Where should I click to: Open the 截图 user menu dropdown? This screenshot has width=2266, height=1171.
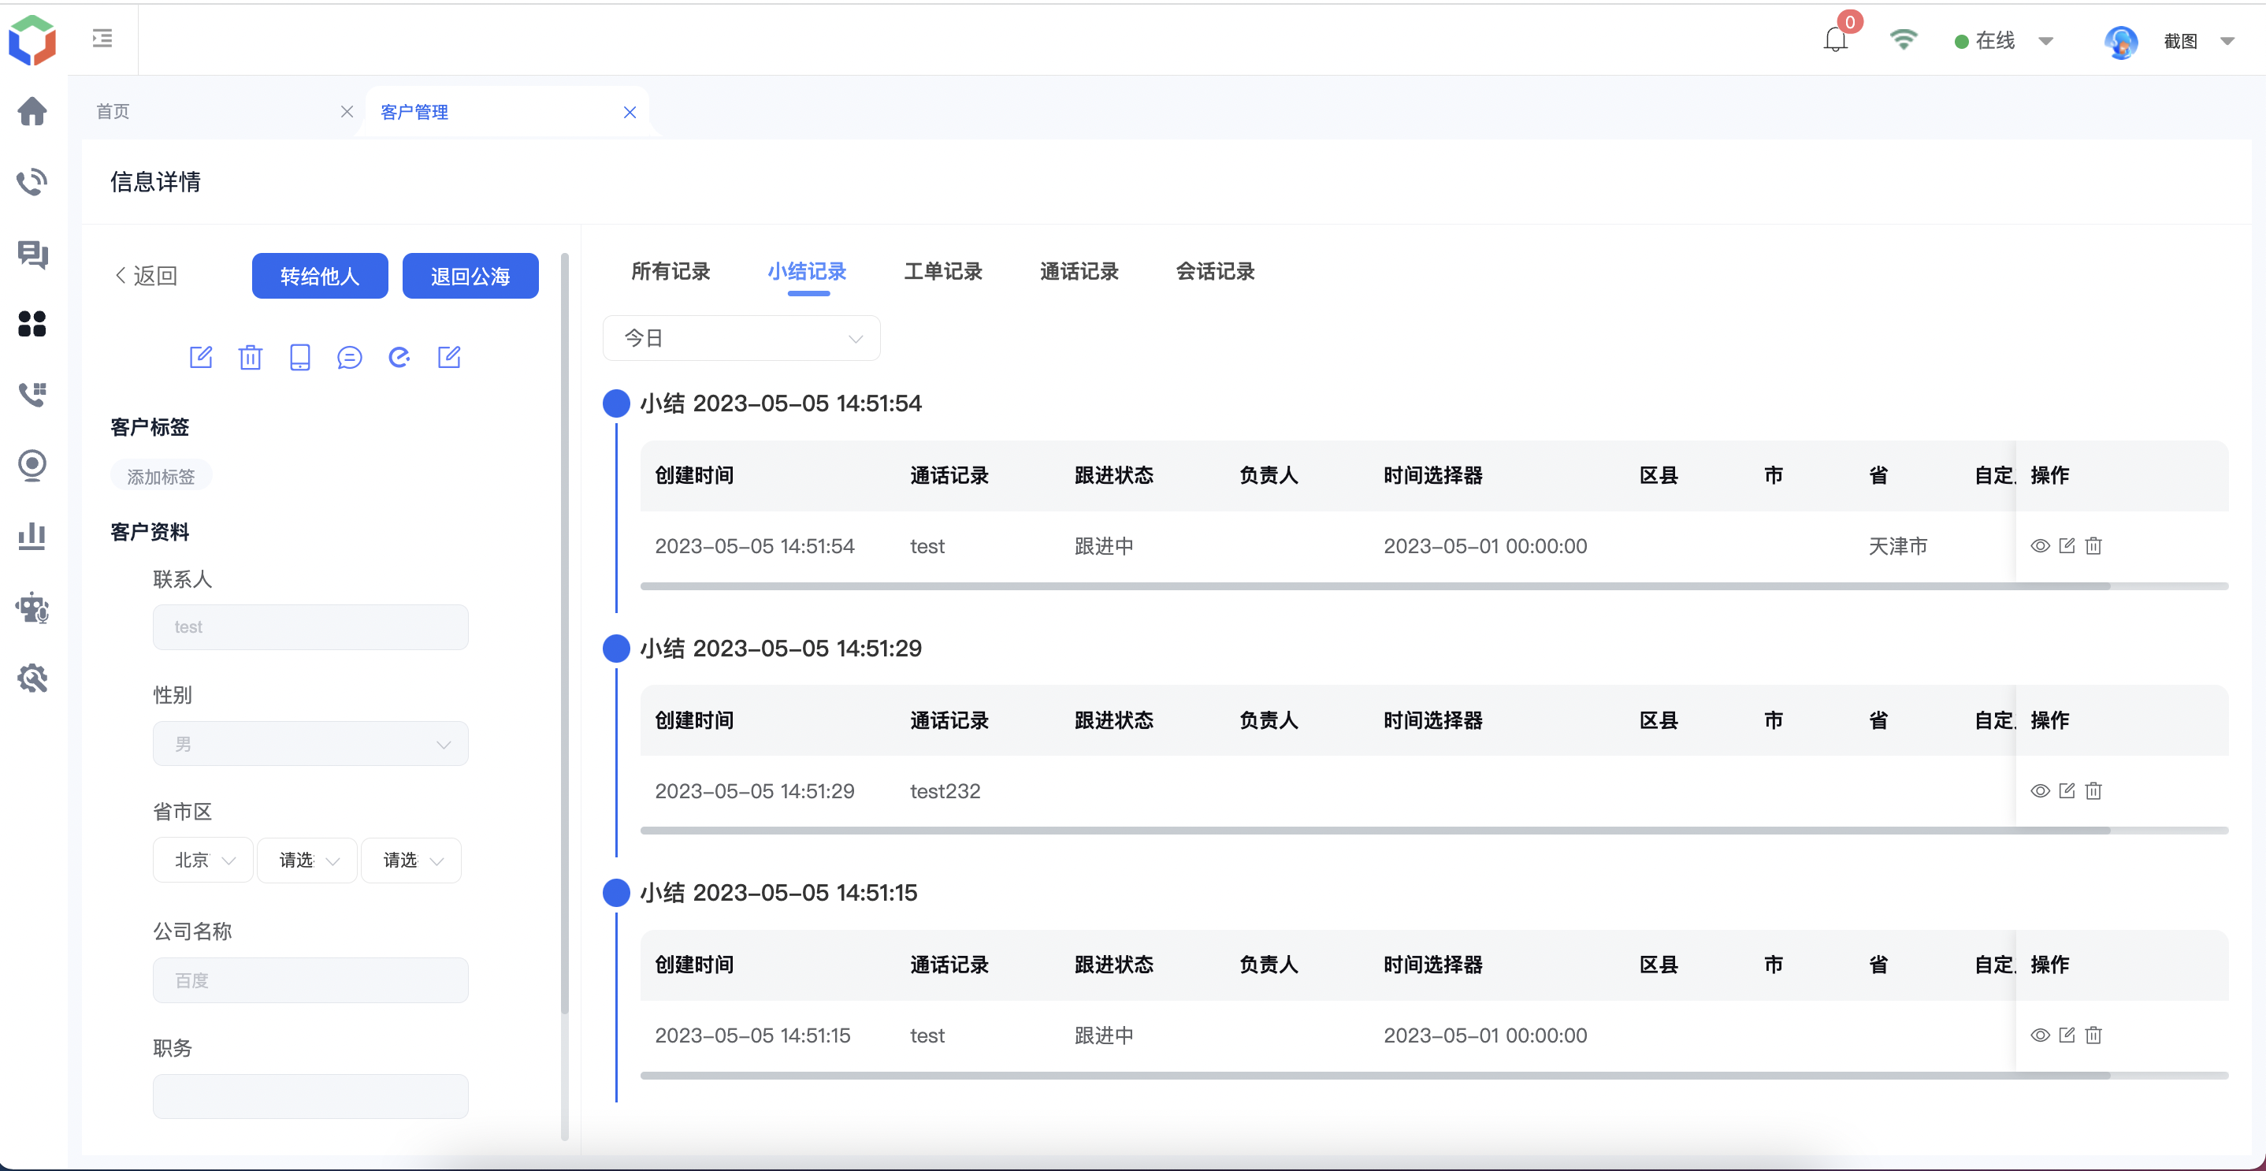click(x=2198, y=41)
